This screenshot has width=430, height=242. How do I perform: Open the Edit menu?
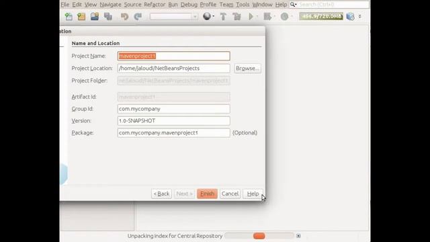pyautogui.click(x=77, y=5)
